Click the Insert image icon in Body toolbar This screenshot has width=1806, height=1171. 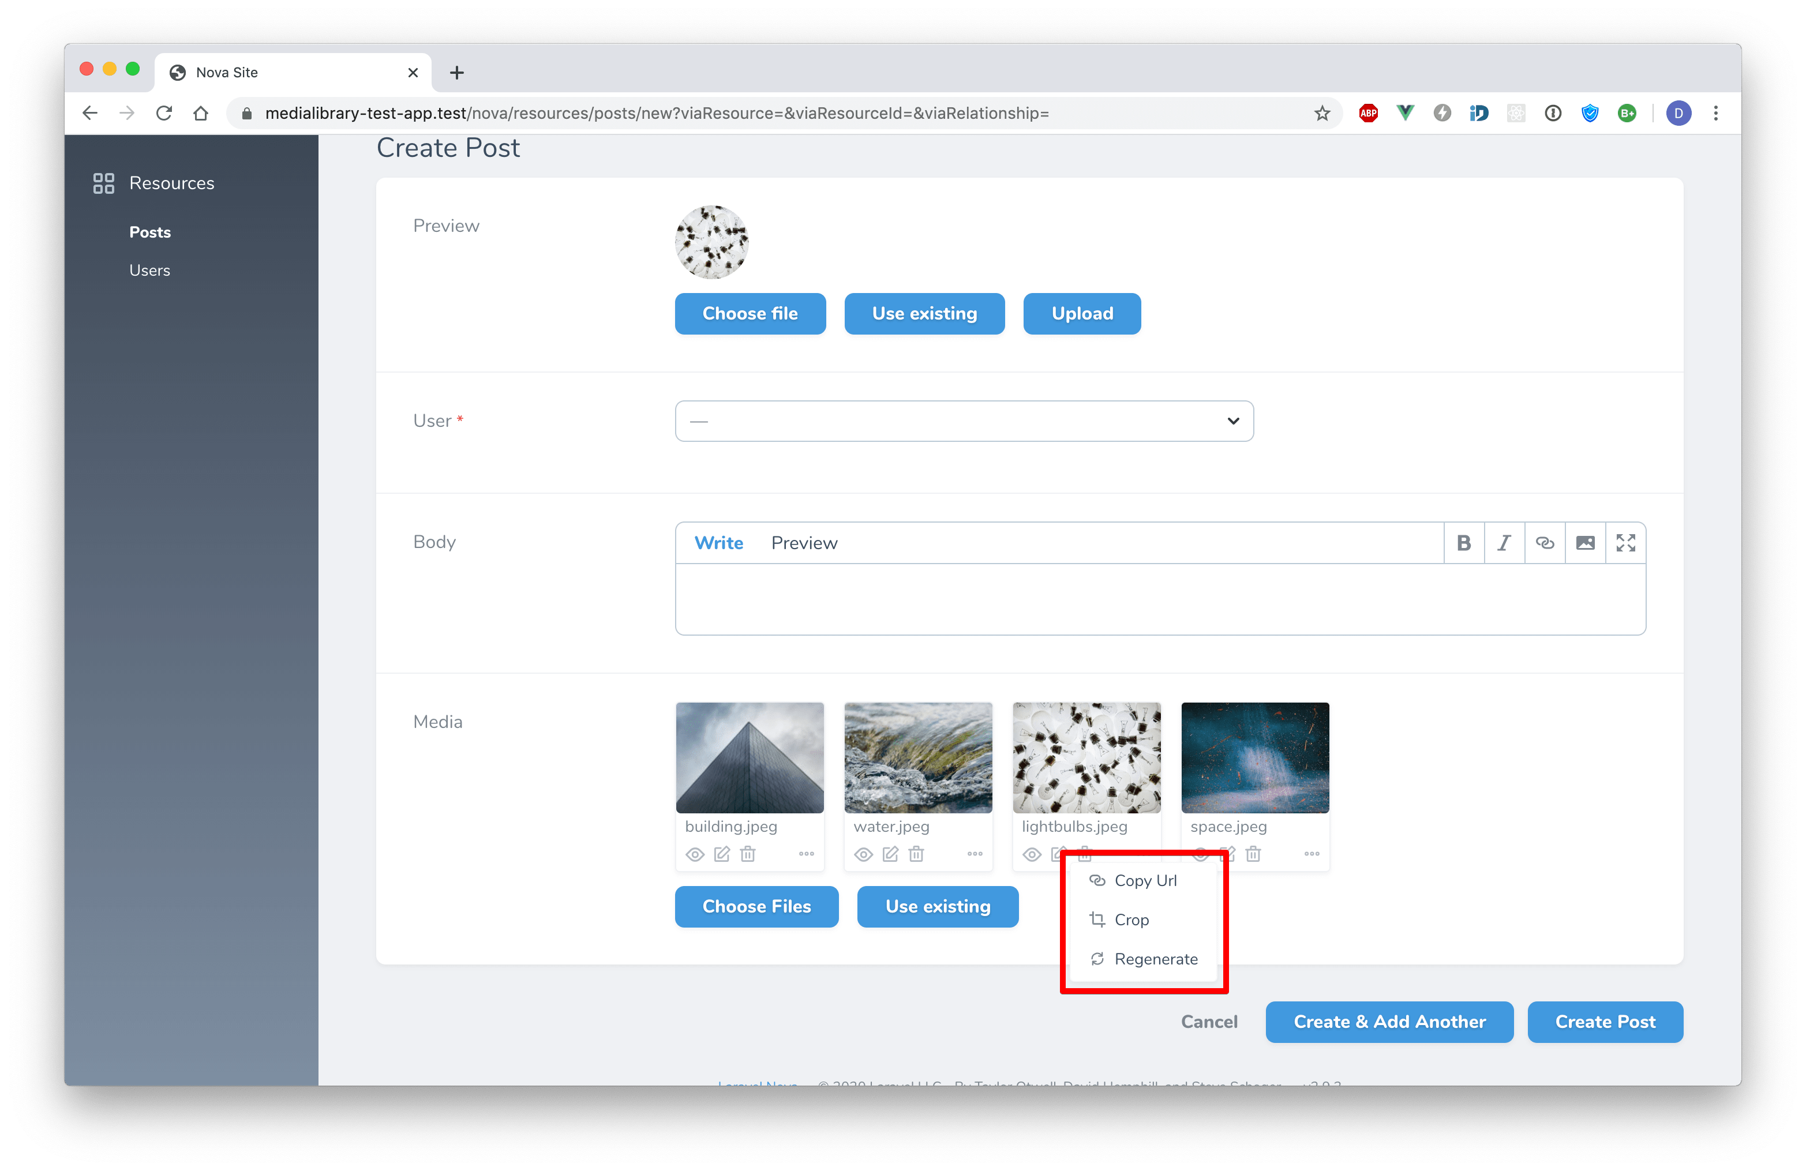(x=1586, y=542)
